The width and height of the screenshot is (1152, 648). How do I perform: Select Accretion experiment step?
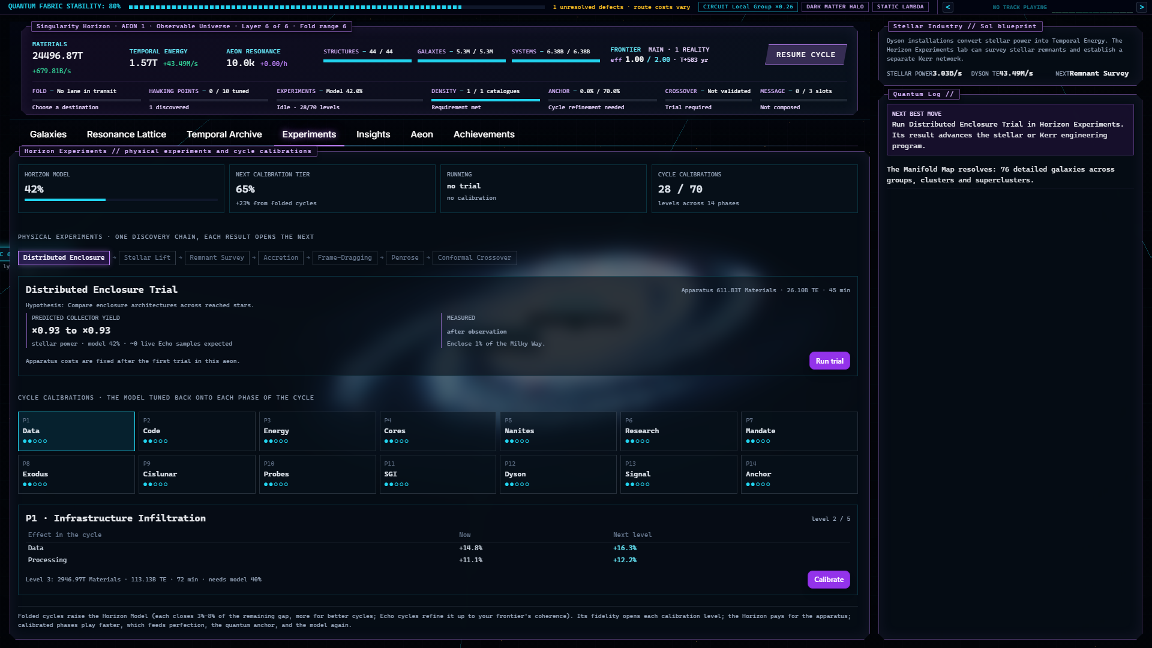pyautogui.click(x=281, y=257)
